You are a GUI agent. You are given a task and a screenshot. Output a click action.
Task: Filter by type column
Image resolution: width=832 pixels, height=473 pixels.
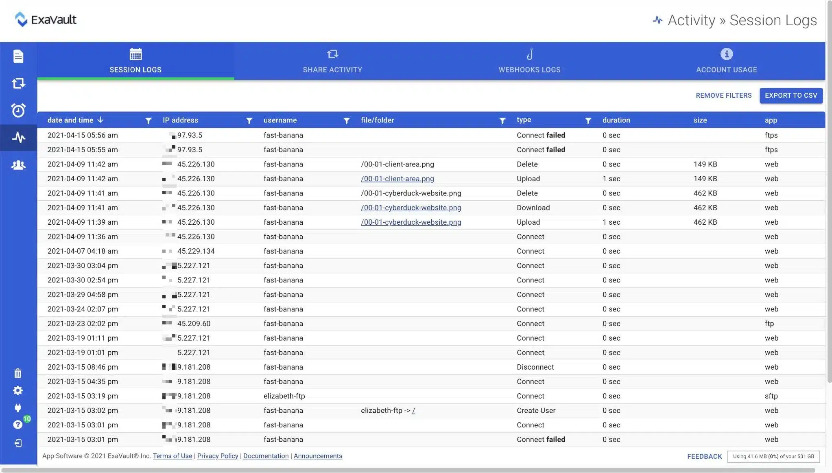coord(588,120)
